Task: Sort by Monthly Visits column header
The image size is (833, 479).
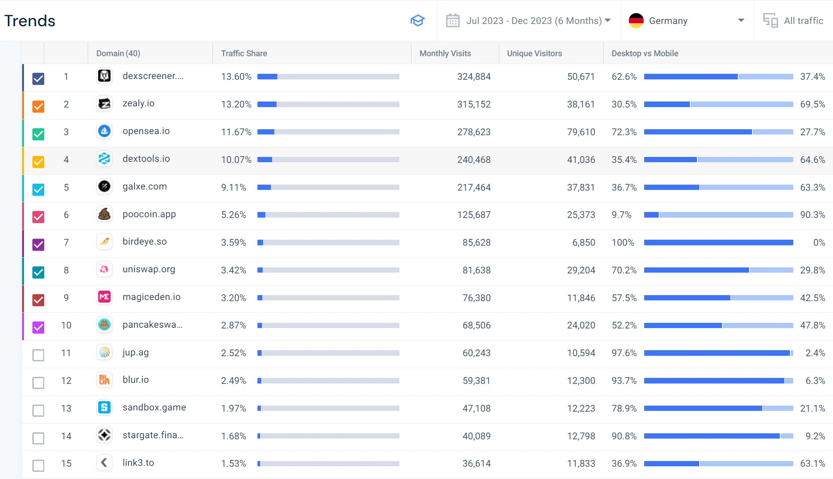Action: 445,53
